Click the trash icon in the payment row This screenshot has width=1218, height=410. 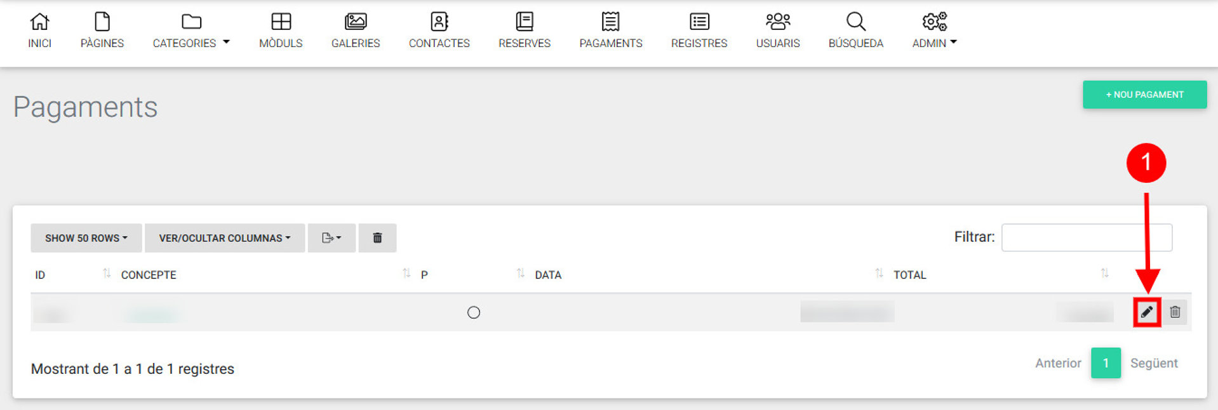tap(1175, 312)
